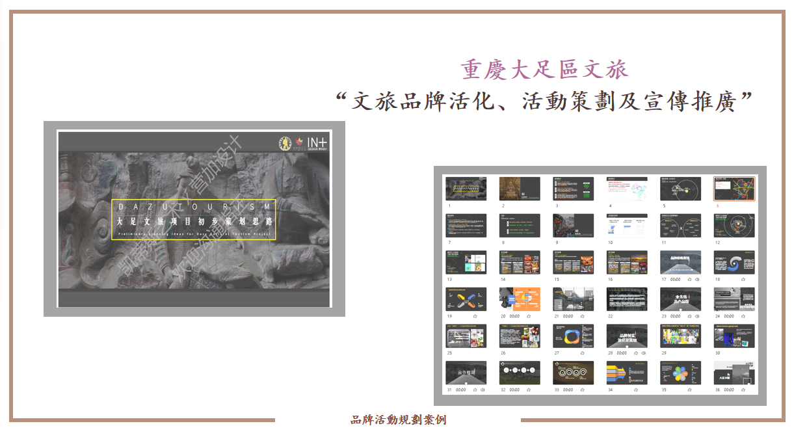Click the transition star icon under slide 17

point(689,279)
